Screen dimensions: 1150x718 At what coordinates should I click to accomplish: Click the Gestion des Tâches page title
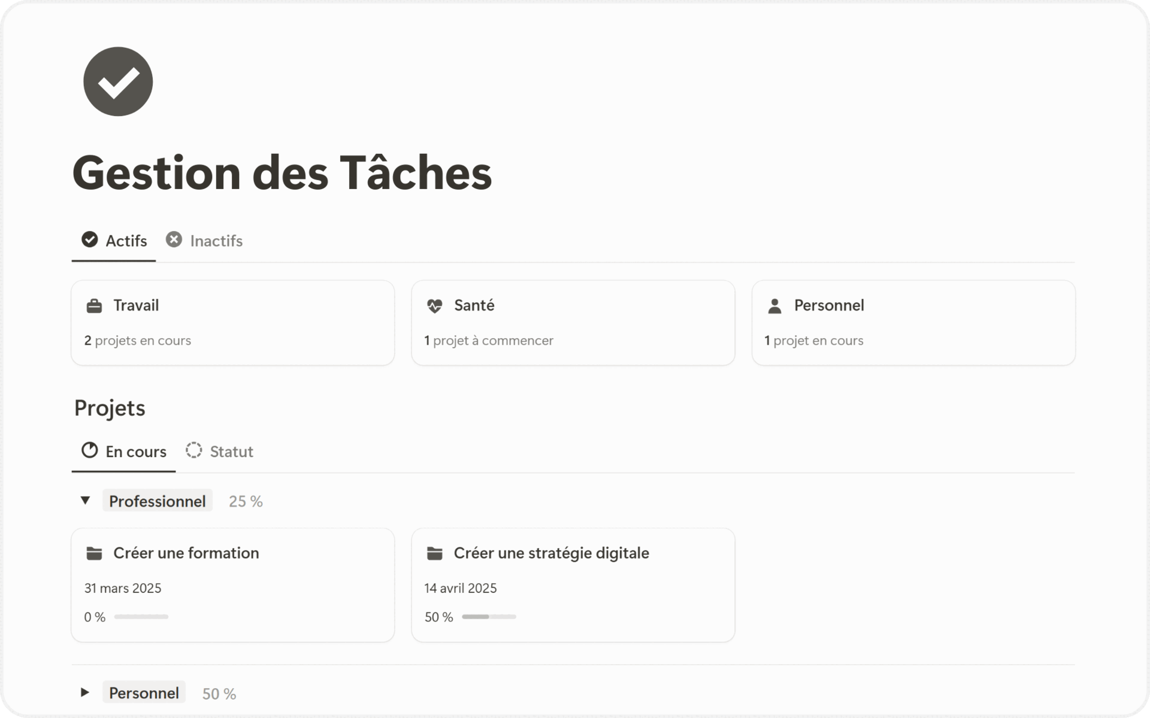tap(282, 173)
